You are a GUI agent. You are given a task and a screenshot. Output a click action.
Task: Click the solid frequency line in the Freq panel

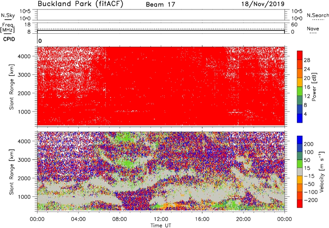click(161, 30)
